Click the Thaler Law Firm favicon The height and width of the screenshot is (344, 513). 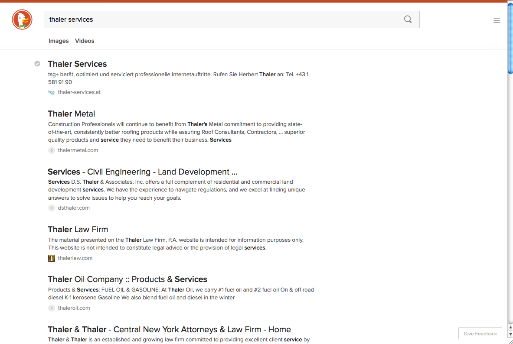(x=52, y=258)
